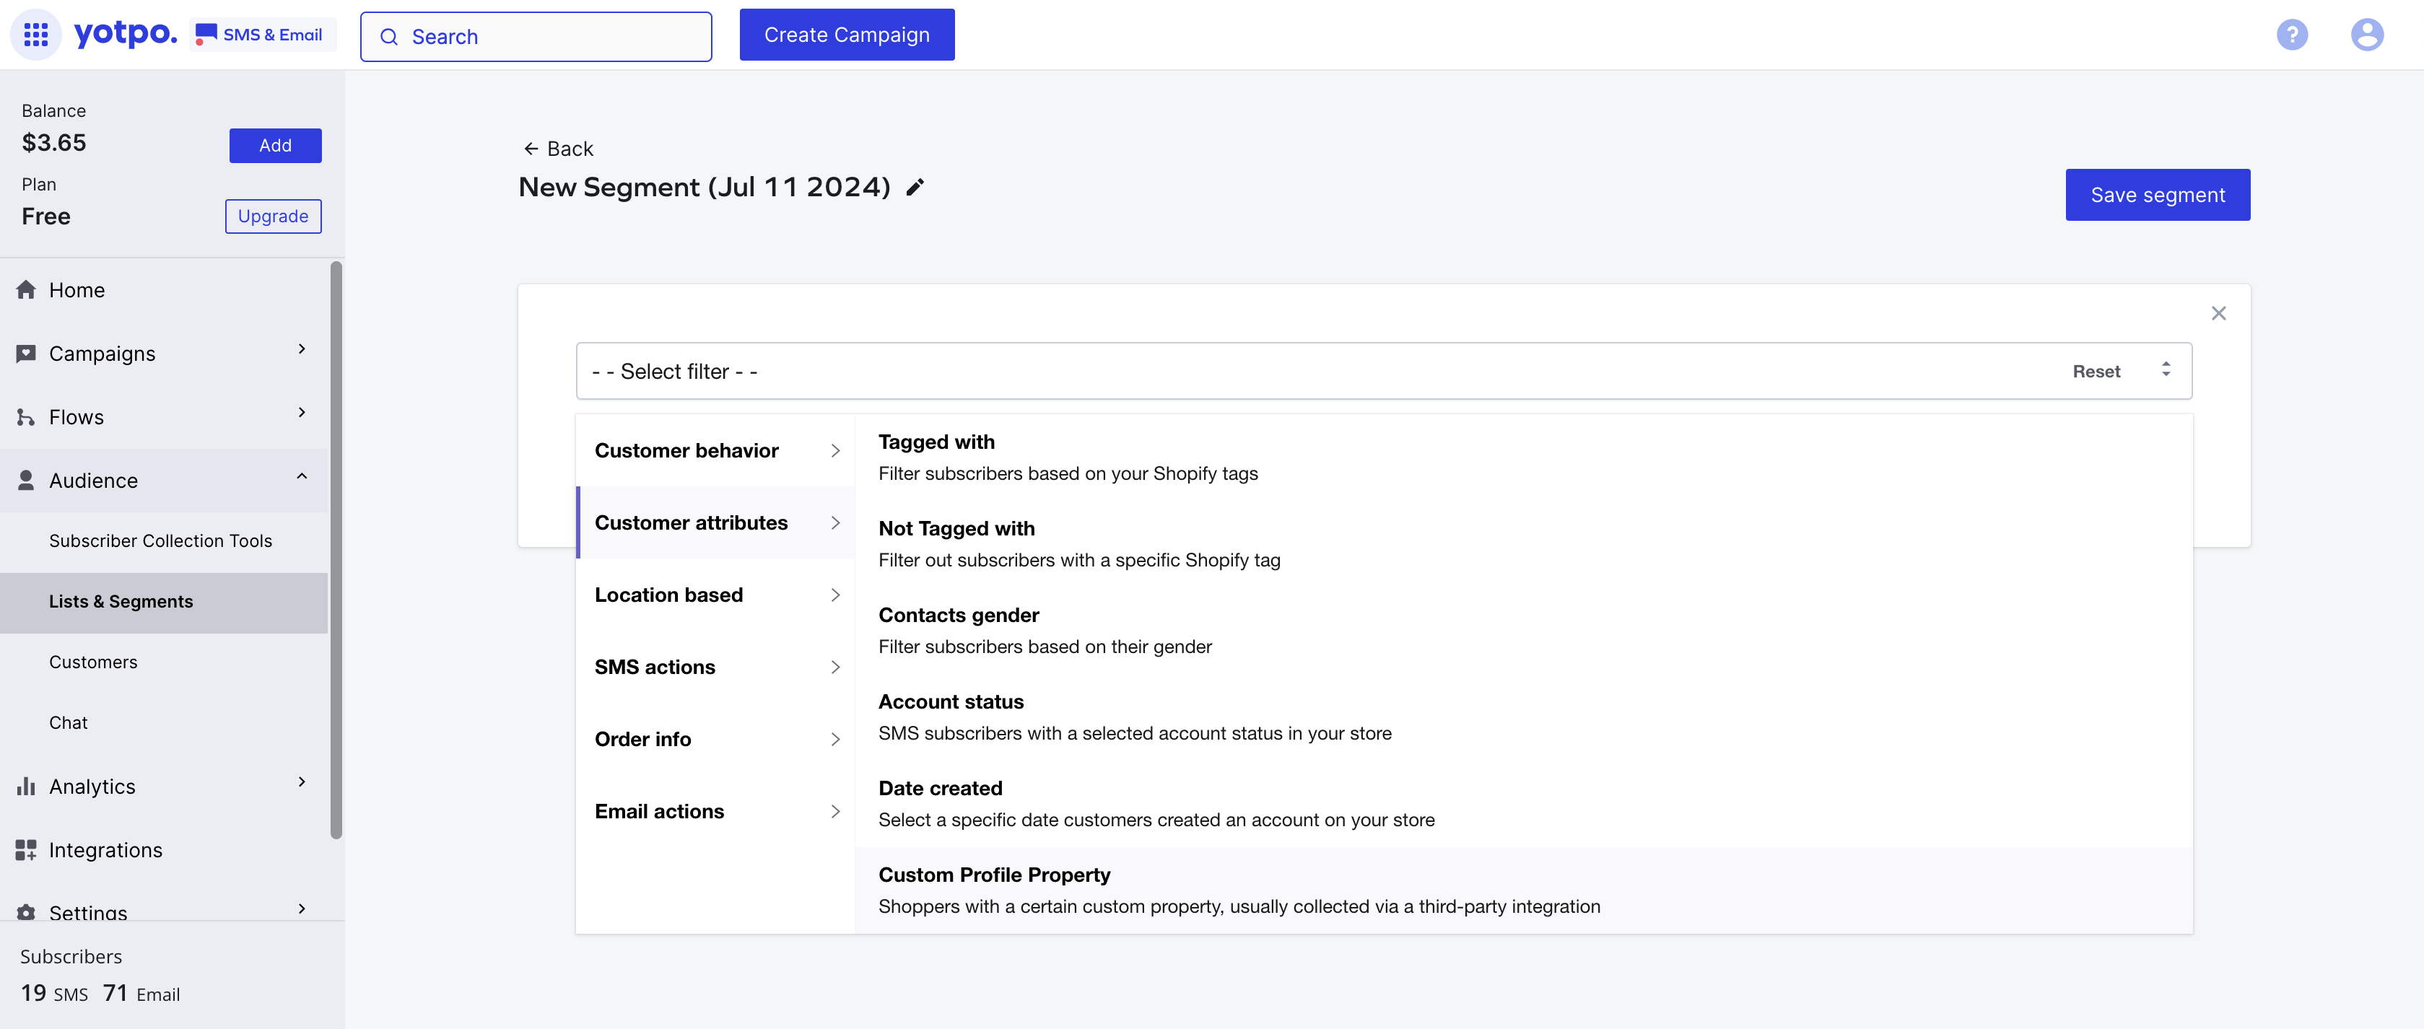
Task: Go to Customers in the sidebar
Action: click(93, 662)
